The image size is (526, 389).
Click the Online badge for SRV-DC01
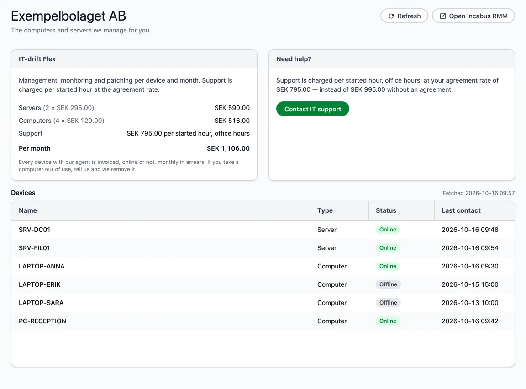click(x=388, y=230)
